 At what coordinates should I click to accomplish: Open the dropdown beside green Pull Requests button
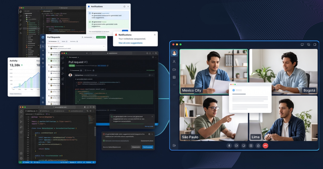[x=88, y=37]
